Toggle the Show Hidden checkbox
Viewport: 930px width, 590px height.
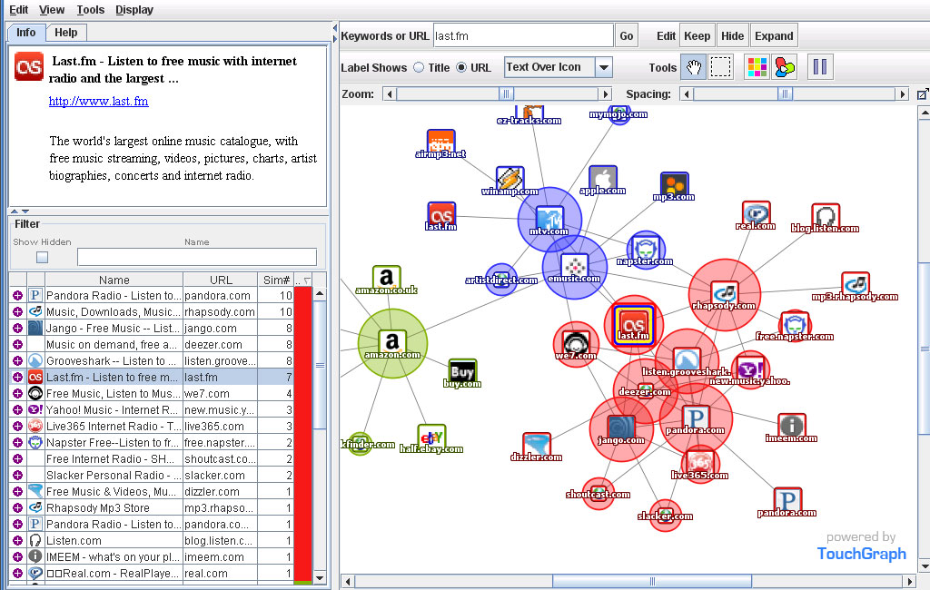pos(42,257)
